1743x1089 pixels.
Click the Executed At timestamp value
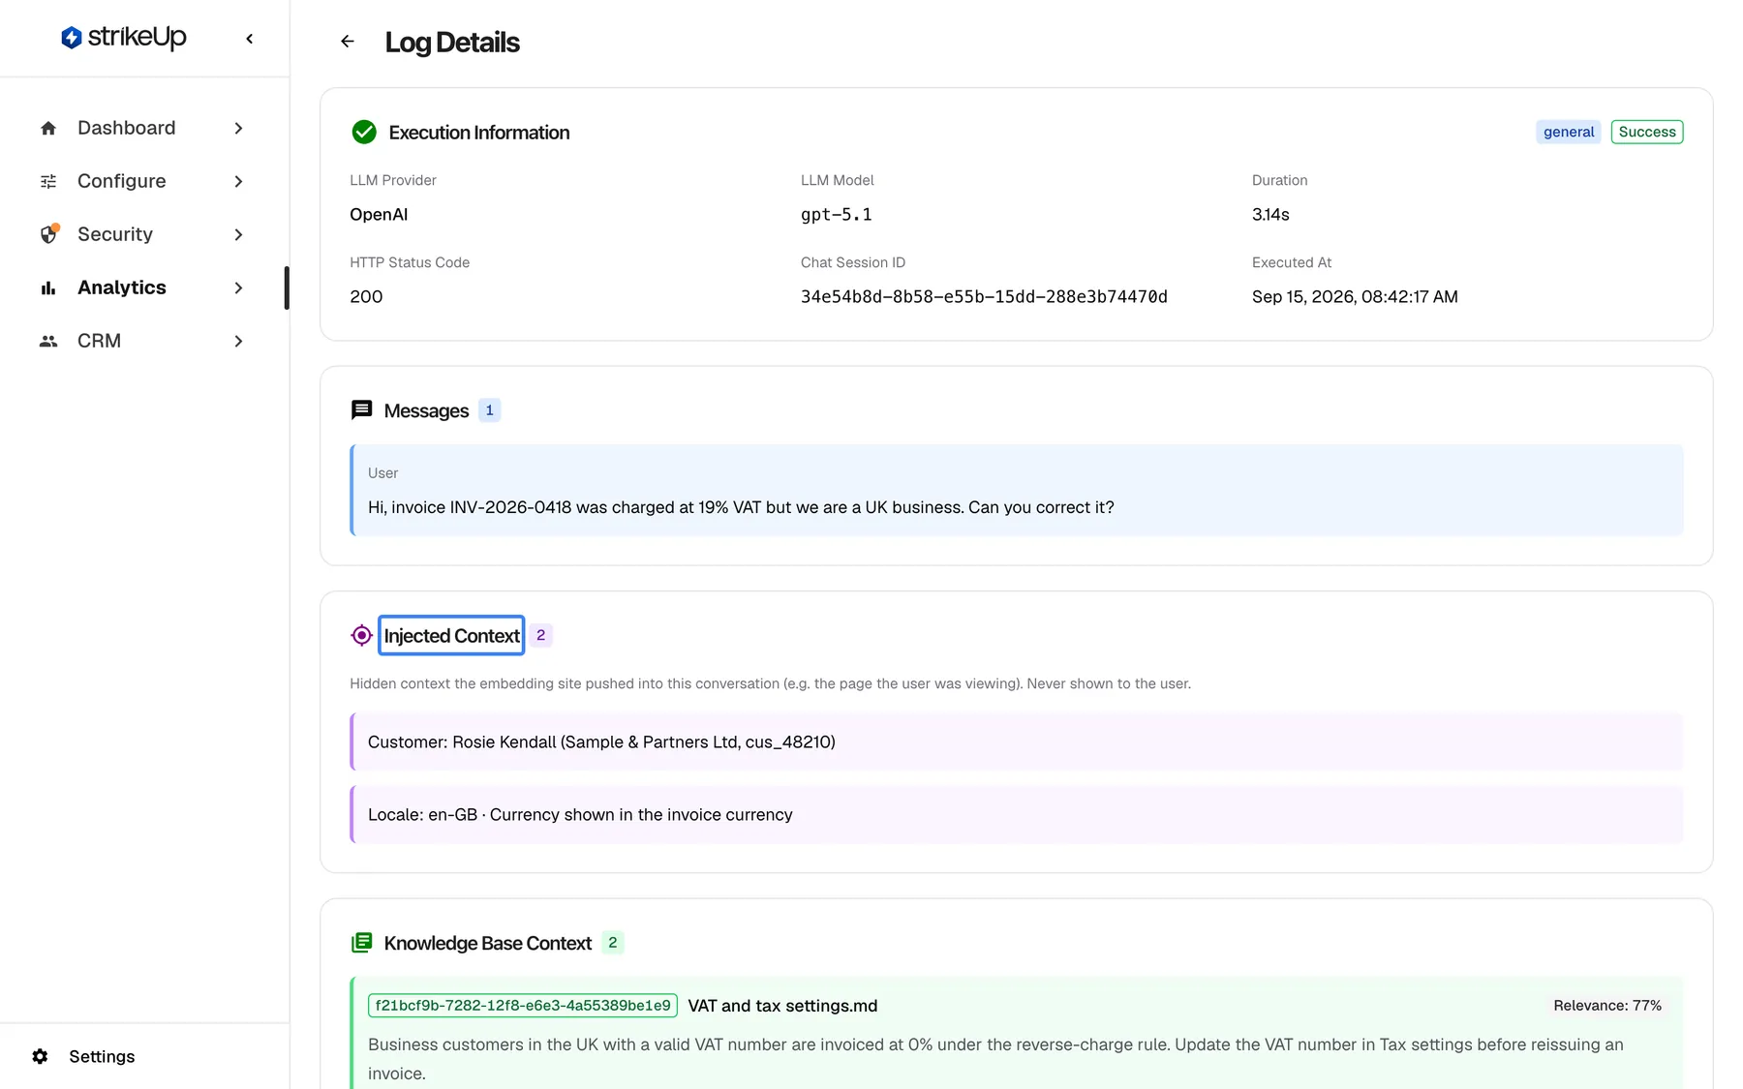coord(1355,297)
